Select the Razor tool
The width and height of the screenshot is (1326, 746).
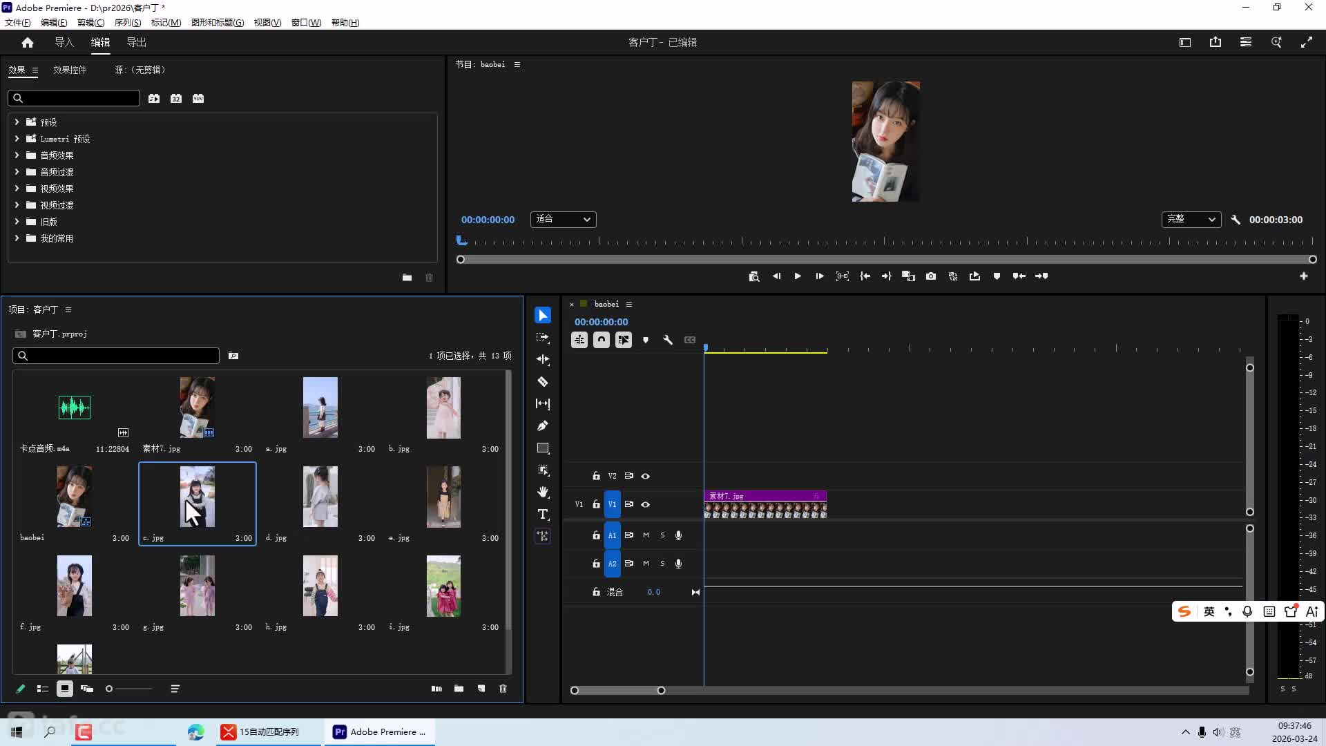(x=543, y=382)
